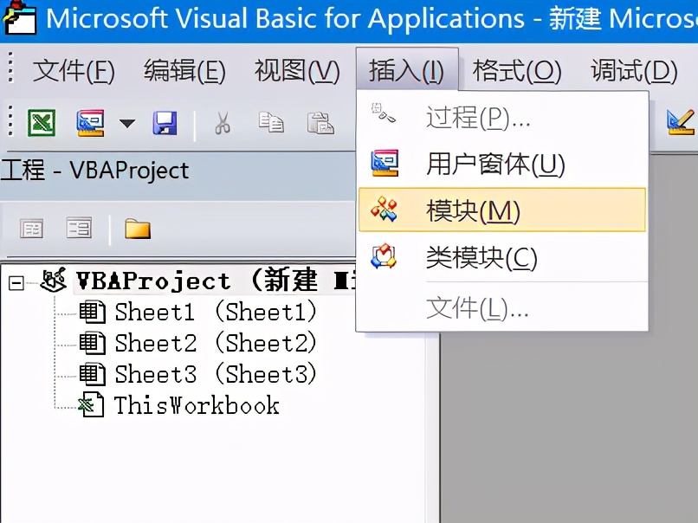Viewport: 698px width, 523px height.
Task: Click the Sheet2 worksheet icon
Action: pyautogui.click(x=92, y=343)
